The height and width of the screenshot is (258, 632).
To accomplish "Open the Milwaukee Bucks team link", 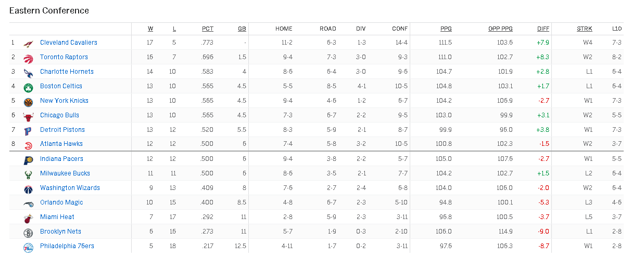I will (x=65, y=173).
